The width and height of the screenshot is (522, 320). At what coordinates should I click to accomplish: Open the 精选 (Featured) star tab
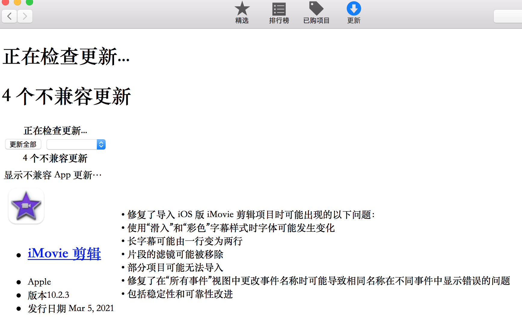242,13
